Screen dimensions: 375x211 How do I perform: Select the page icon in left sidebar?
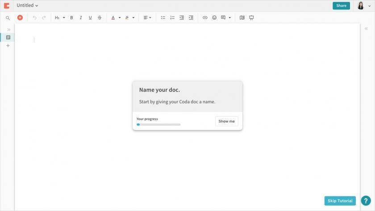[x=8, y=38]
